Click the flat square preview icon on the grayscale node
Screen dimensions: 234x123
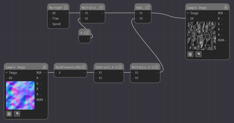tap(190, 54)
